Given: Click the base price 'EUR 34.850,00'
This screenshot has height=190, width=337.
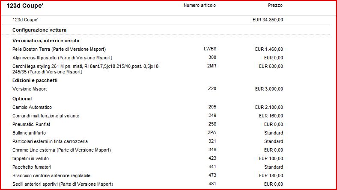Looking at the screenshot, I should point(268,20).
